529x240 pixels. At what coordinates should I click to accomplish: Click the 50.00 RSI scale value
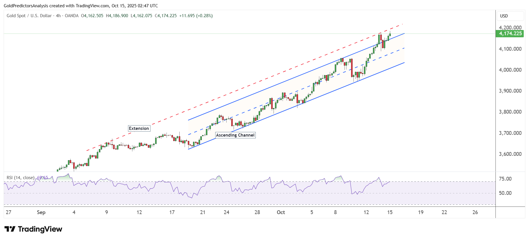pyautogui.click(x=505, y=193)
